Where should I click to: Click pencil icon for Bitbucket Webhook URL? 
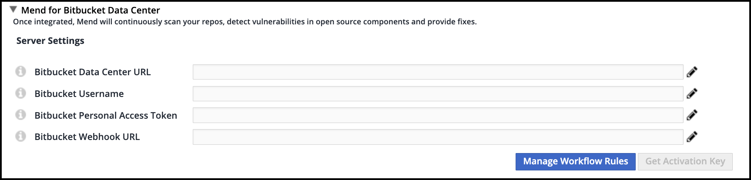(692, 137)
